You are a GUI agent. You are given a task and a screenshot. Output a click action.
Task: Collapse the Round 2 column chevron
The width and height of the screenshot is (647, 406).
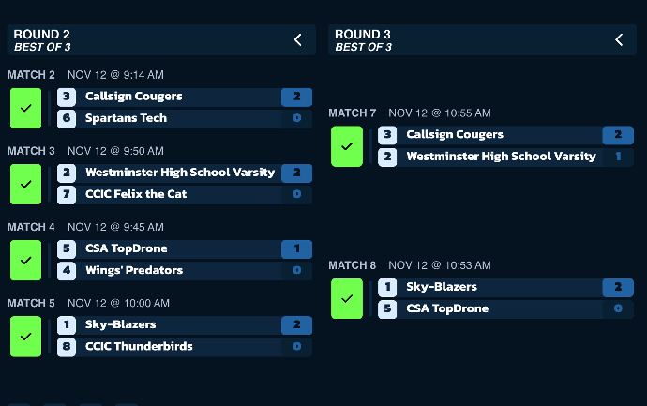(x=298, y=40)
